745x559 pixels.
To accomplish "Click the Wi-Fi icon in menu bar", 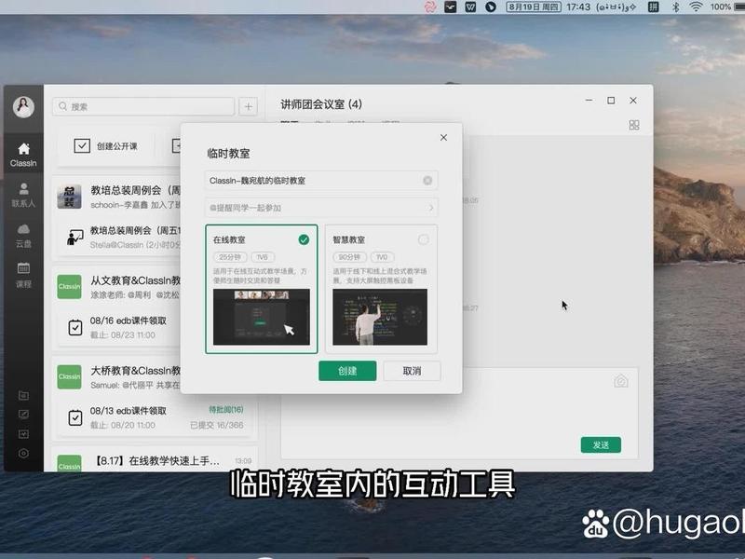I will tap(696, 7).
